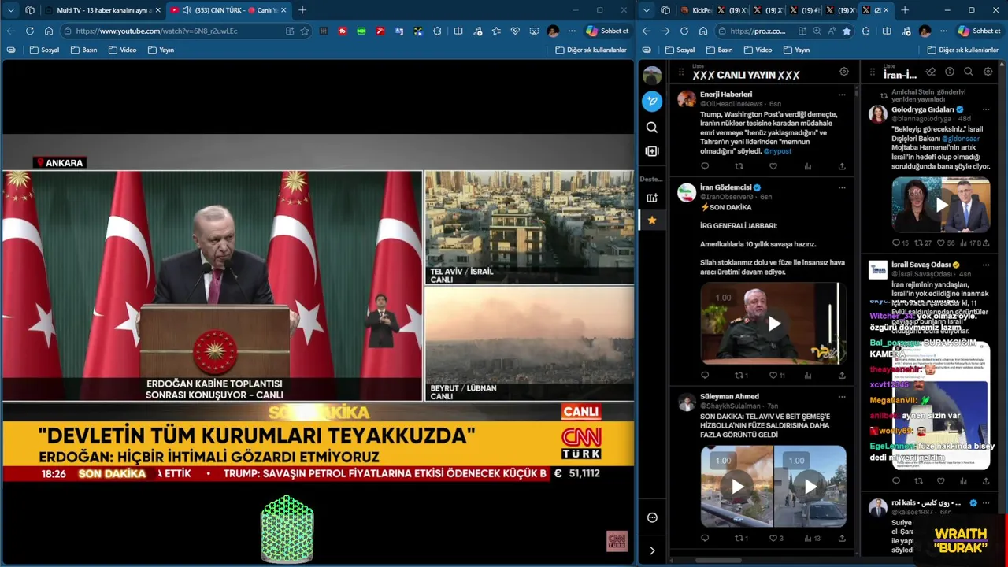The image size is (1008, 567).
Task: Open Diğer sık kullanılanlar in right browser
Action: (962, 50)
